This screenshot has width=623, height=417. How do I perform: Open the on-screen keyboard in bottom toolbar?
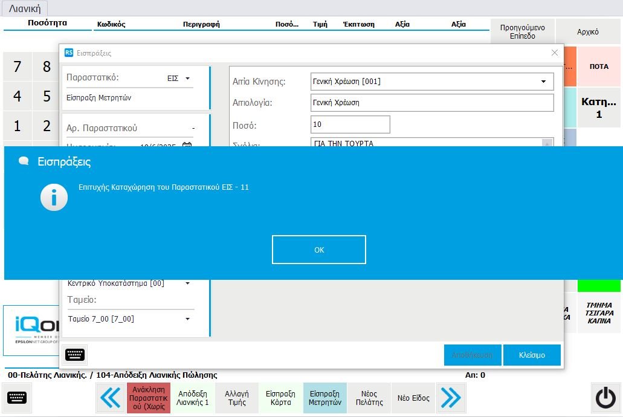pyautogui.click(x=17, y=398)
